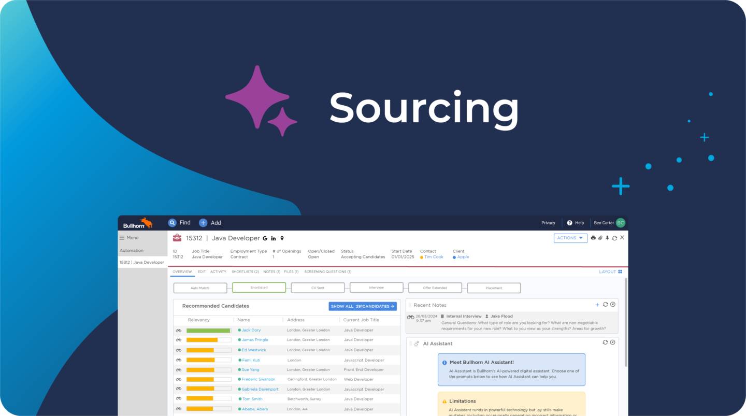
Task: Click the Layout grid icon
Action: pyautogui.click(x=620, y=271)
